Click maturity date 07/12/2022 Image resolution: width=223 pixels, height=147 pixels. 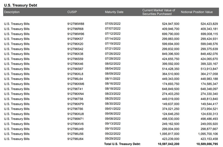(x=113, y=34)
